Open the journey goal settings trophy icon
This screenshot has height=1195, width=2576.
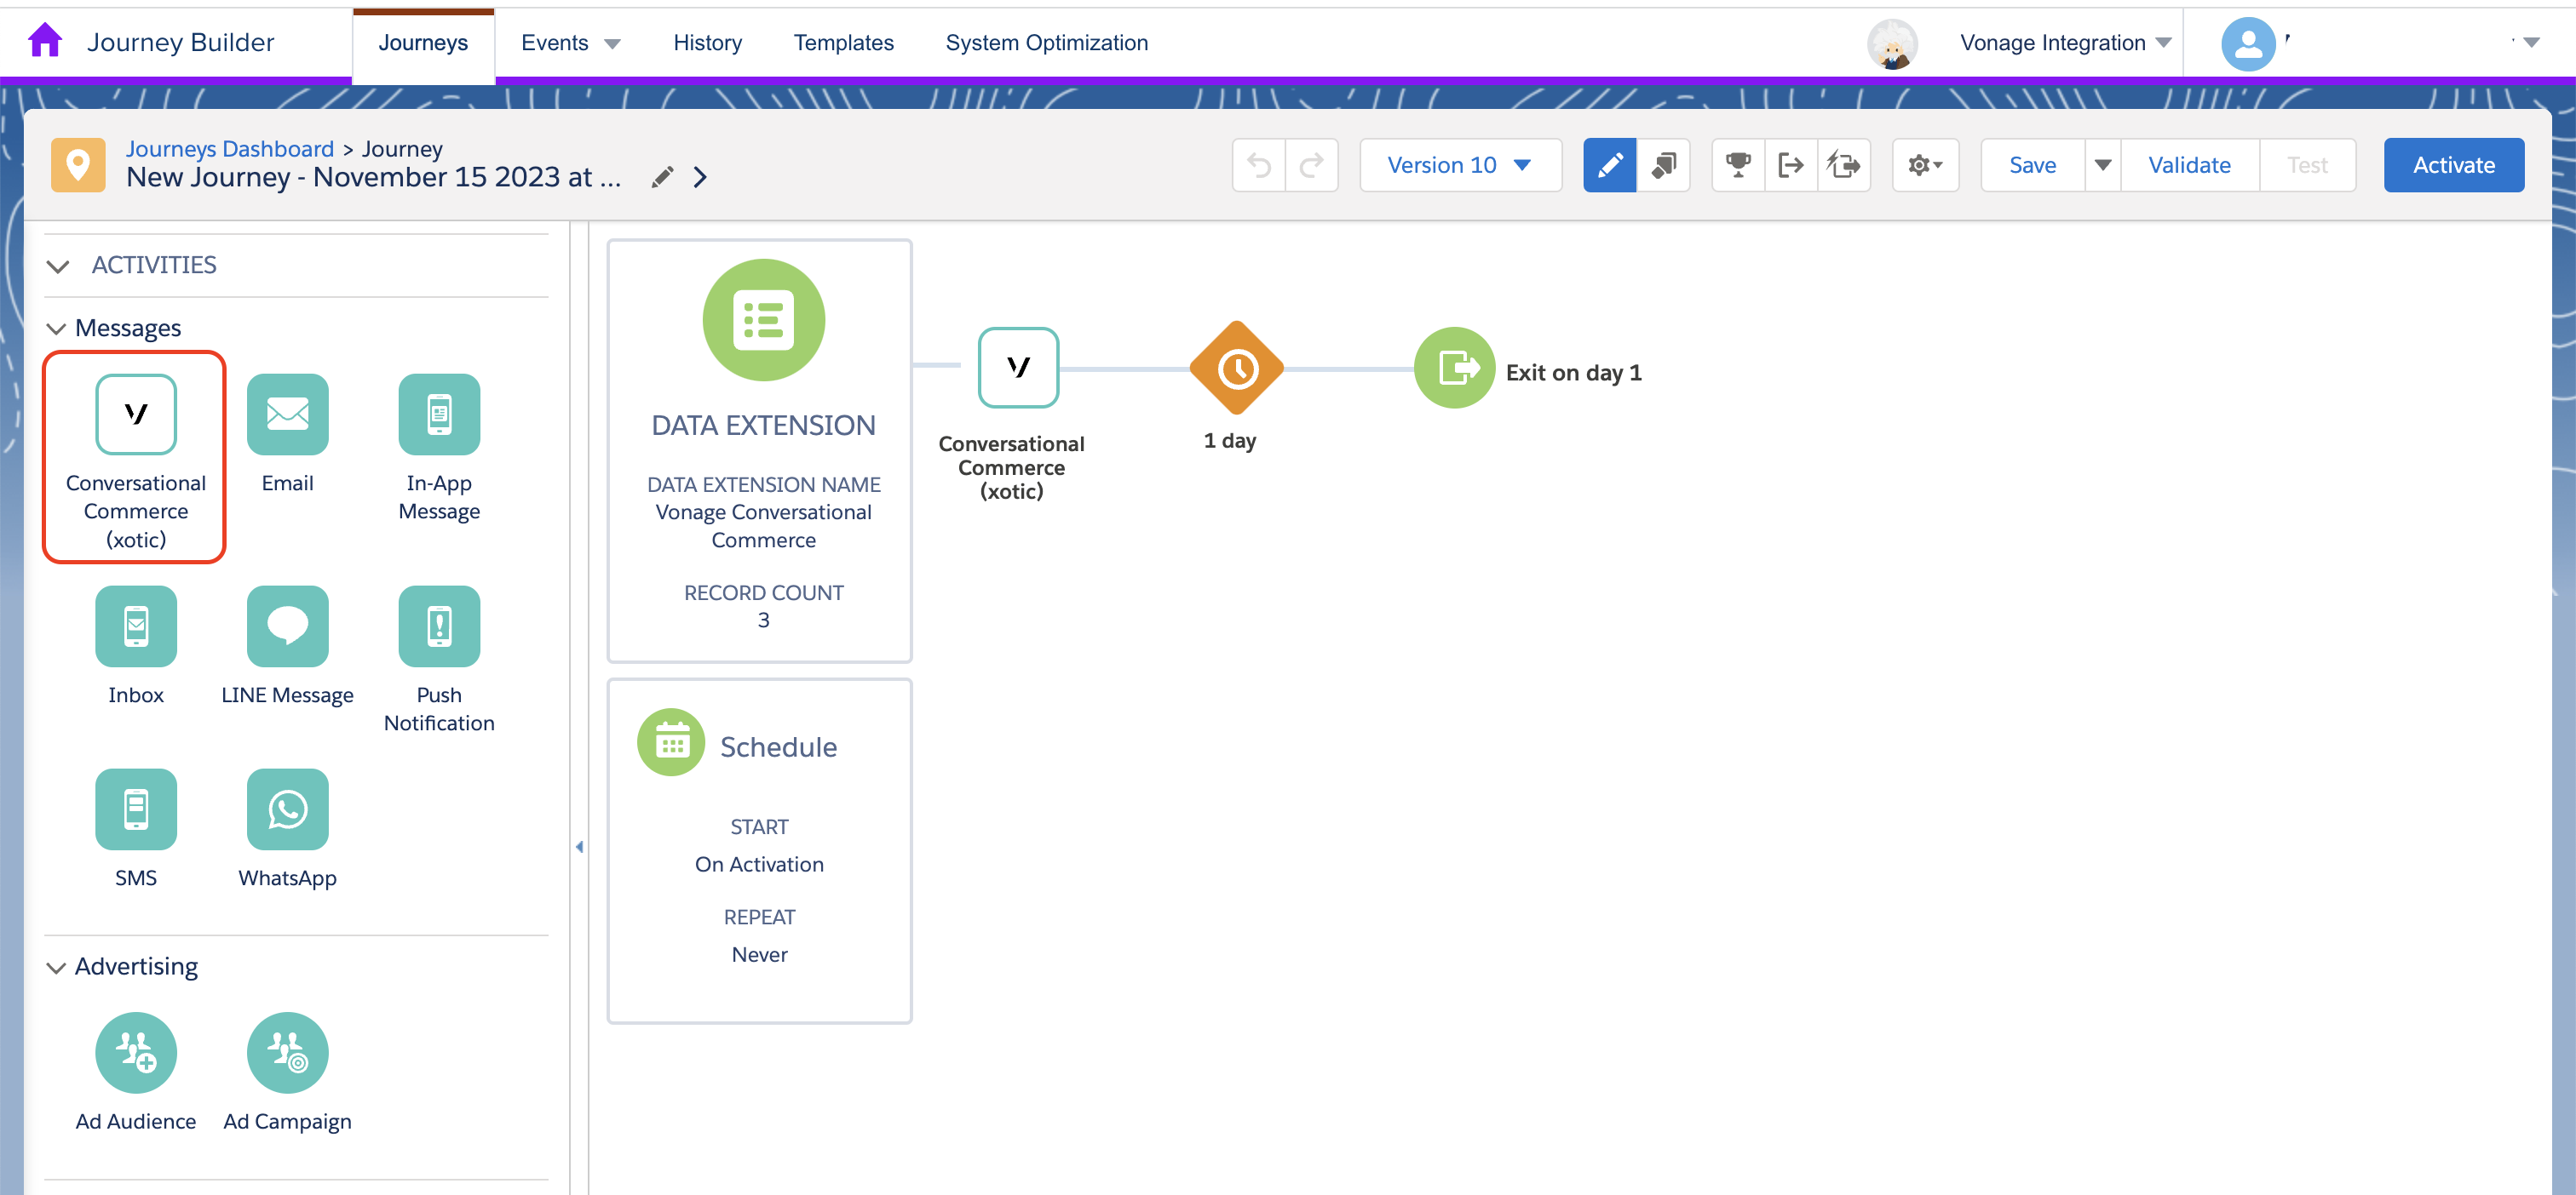pyautogui.click(x=1737, y=165)
